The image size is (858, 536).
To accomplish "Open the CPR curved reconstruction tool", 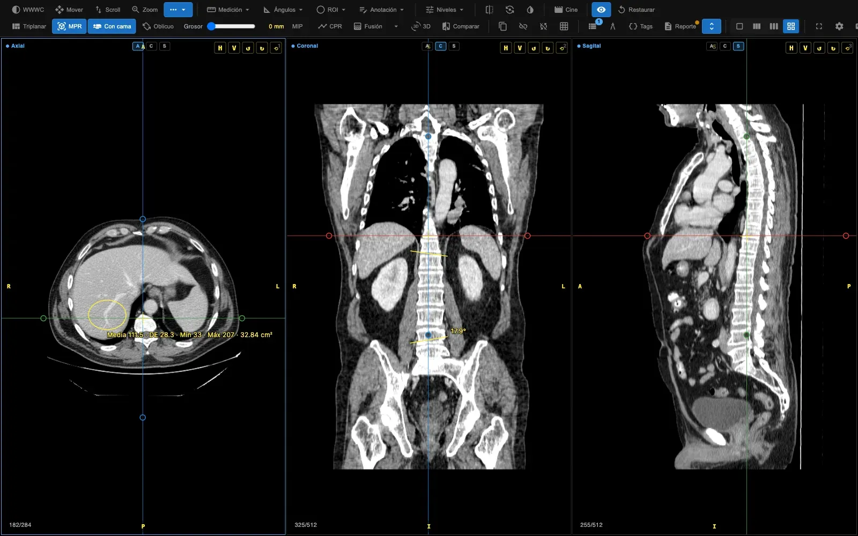I will [330, 26].
